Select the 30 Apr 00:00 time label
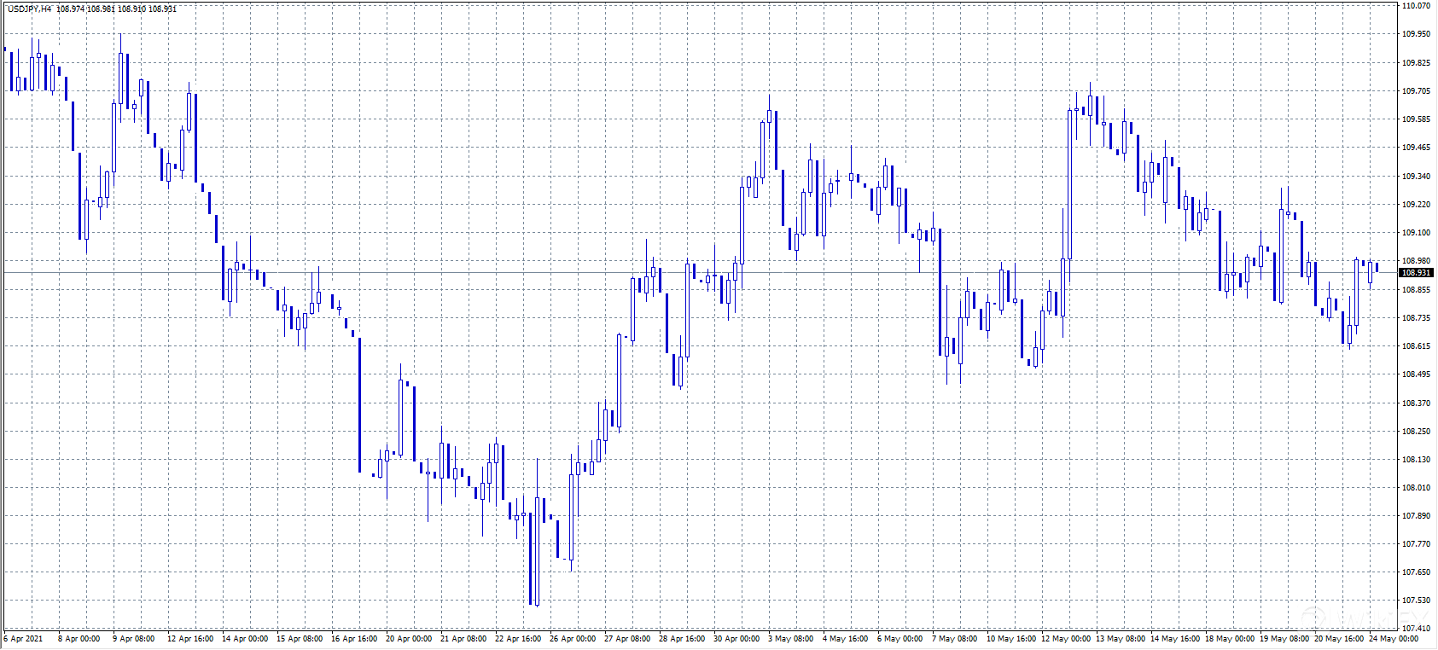 (x=736, y=639)
